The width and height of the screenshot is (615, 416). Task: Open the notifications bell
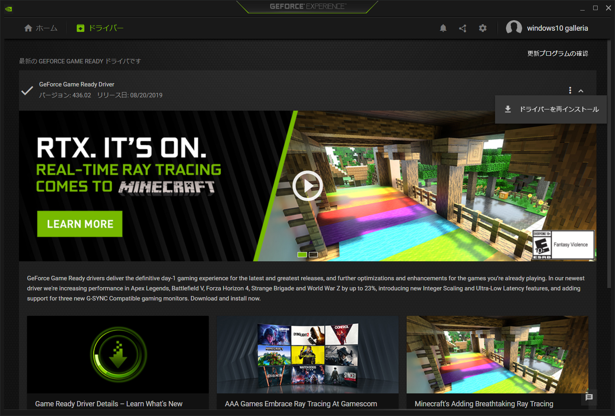443,28
